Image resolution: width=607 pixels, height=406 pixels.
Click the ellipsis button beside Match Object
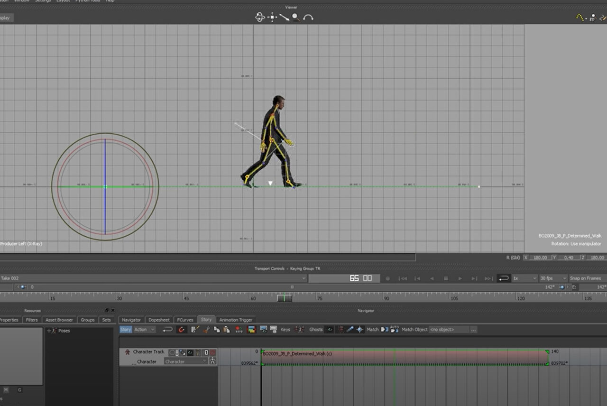coord(473,330)
